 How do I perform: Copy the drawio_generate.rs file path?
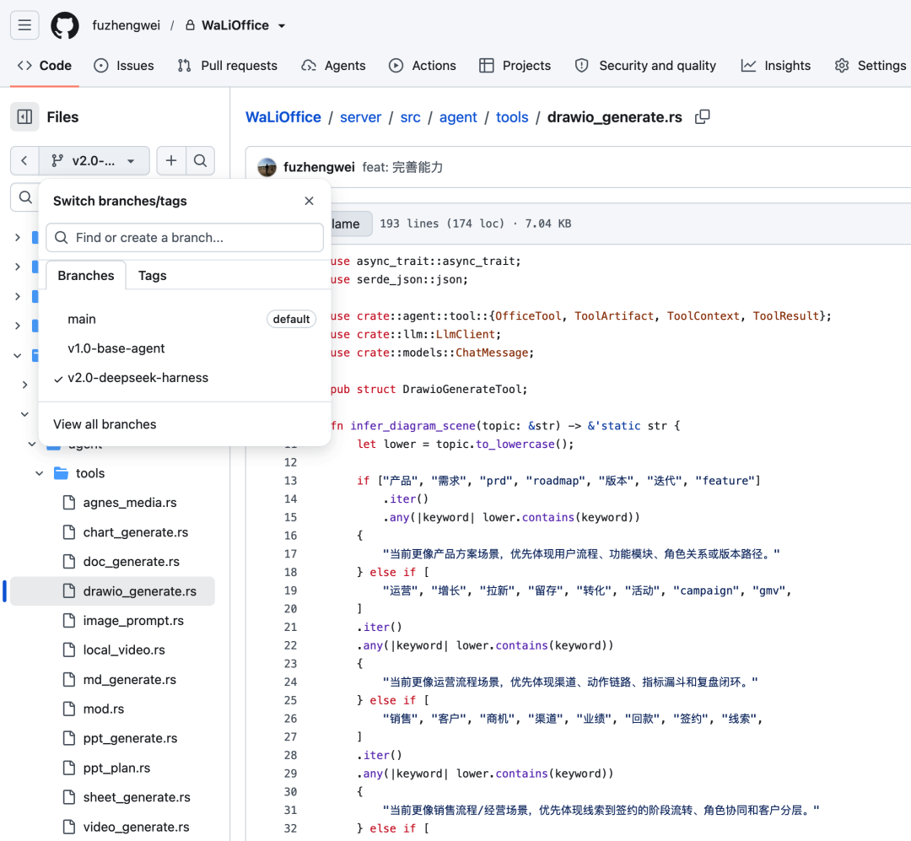(703, 116)
